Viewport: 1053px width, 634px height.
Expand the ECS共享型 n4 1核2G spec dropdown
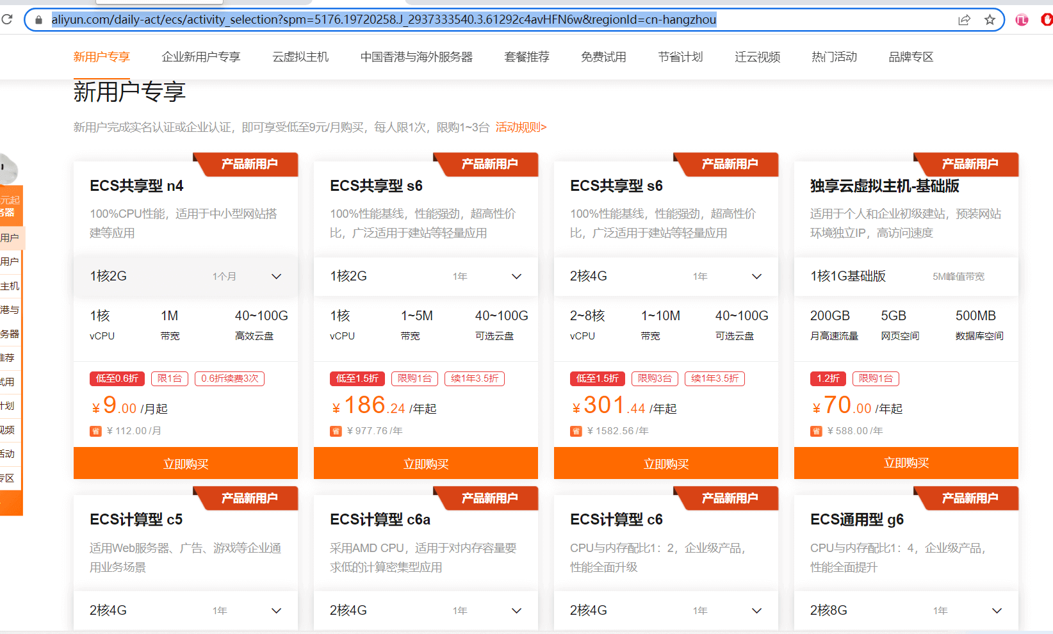[x=186, y=277]
